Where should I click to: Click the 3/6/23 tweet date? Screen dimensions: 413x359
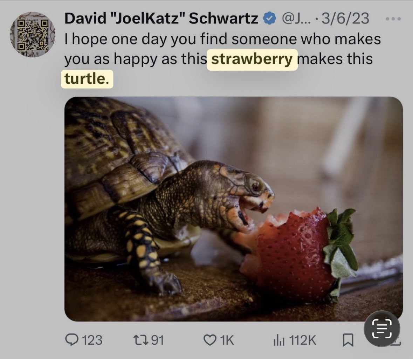(x=345, y=19)
